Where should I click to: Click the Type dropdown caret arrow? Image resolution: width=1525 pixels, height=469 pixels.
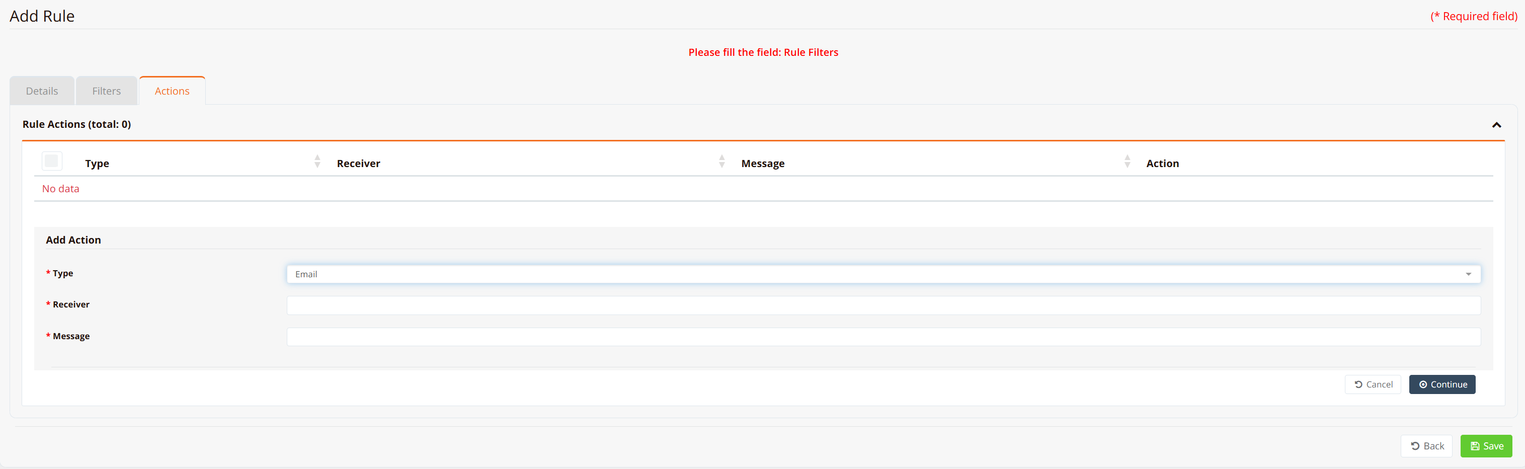tap(1468, 274)
